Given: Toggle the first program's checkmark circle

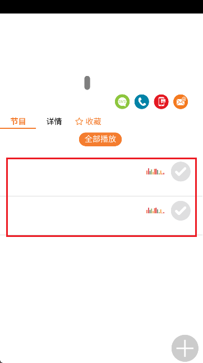Looking at the screenshot, I should coord(181,172).
